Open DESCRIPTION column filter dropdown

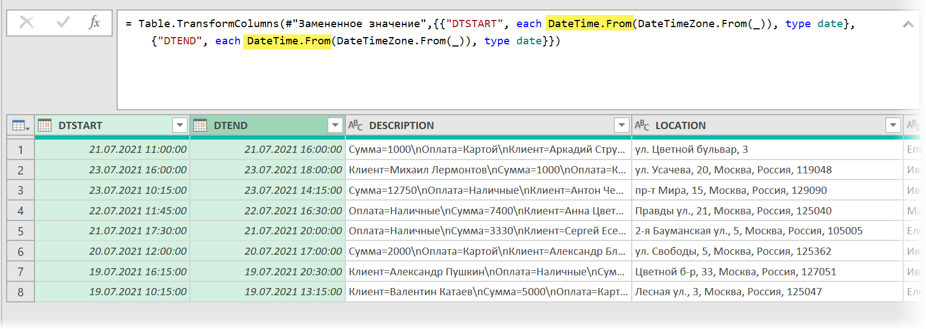[x=621, y=125]
